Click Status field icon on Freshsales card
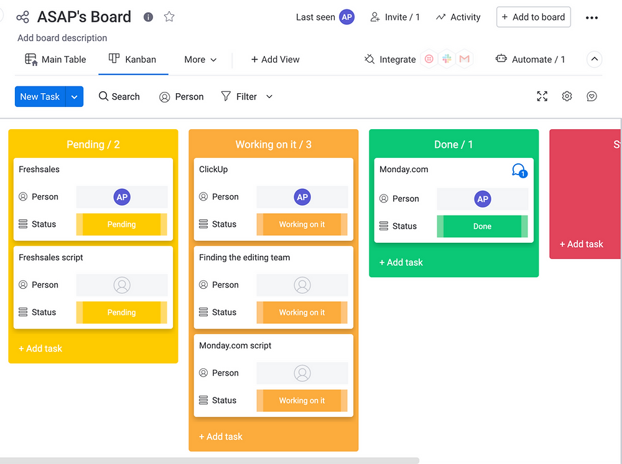Image resolution: width=622 pixels, height=464 pixels. pos(23,224)
